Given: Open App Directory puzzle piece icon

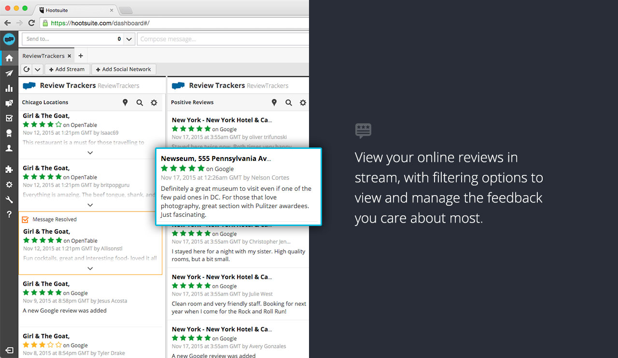Looking at the screenshot, I should click(9, 169).
